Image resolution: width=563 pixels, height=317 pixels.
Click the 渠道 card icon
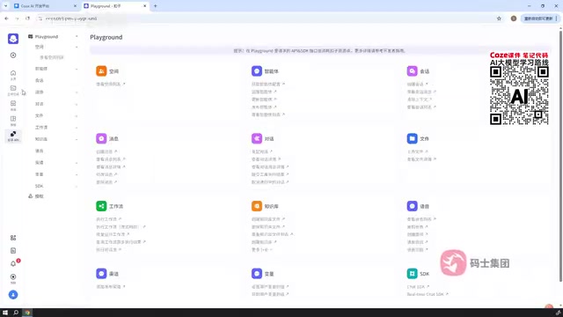tap(101, 274)
